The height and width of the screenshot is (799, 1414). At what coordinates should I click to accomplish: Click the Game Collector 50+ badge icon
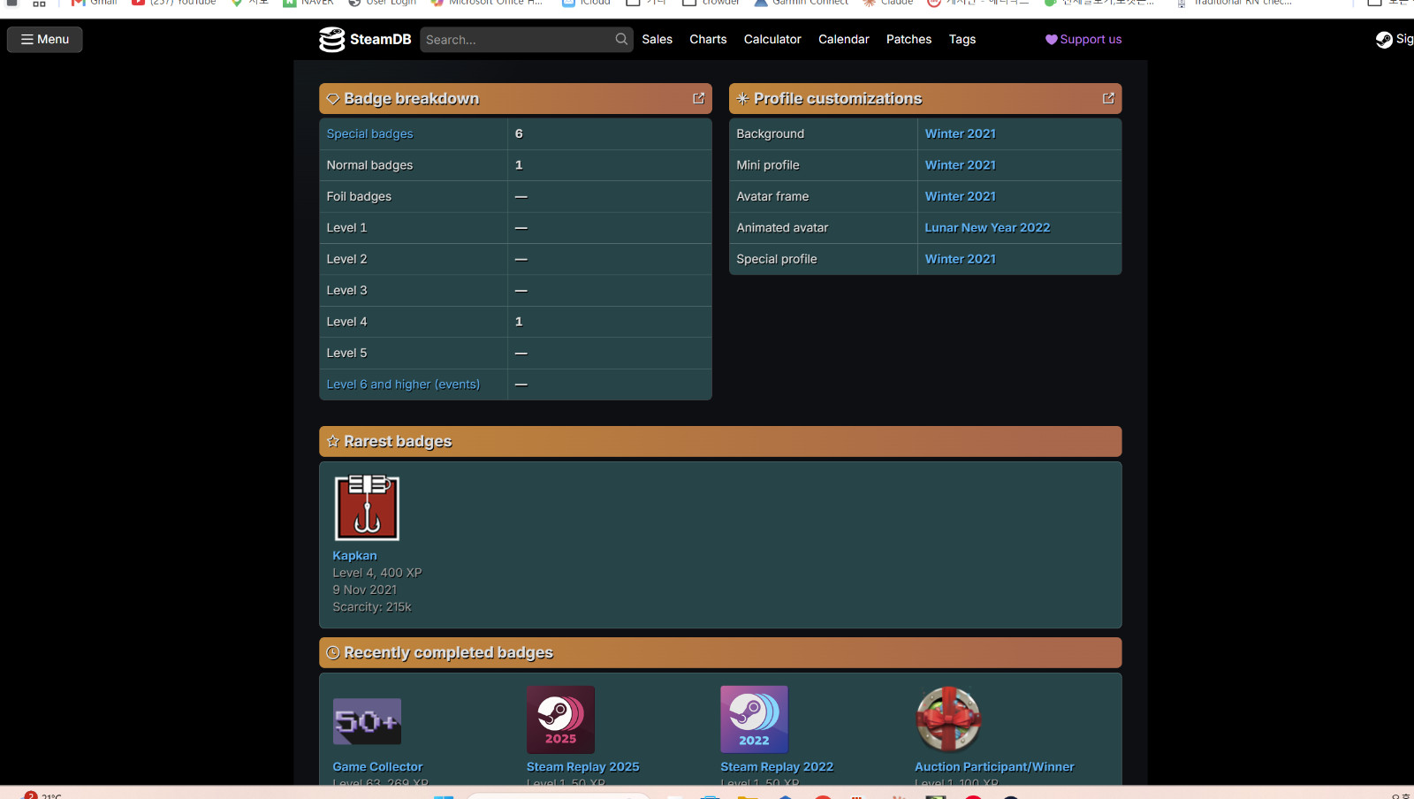(x=367, y=721)
